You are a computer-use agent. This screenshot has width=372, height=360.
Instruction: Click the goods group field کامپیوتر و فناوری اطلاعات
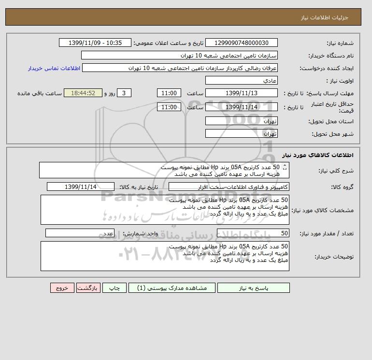pos(229,187)
